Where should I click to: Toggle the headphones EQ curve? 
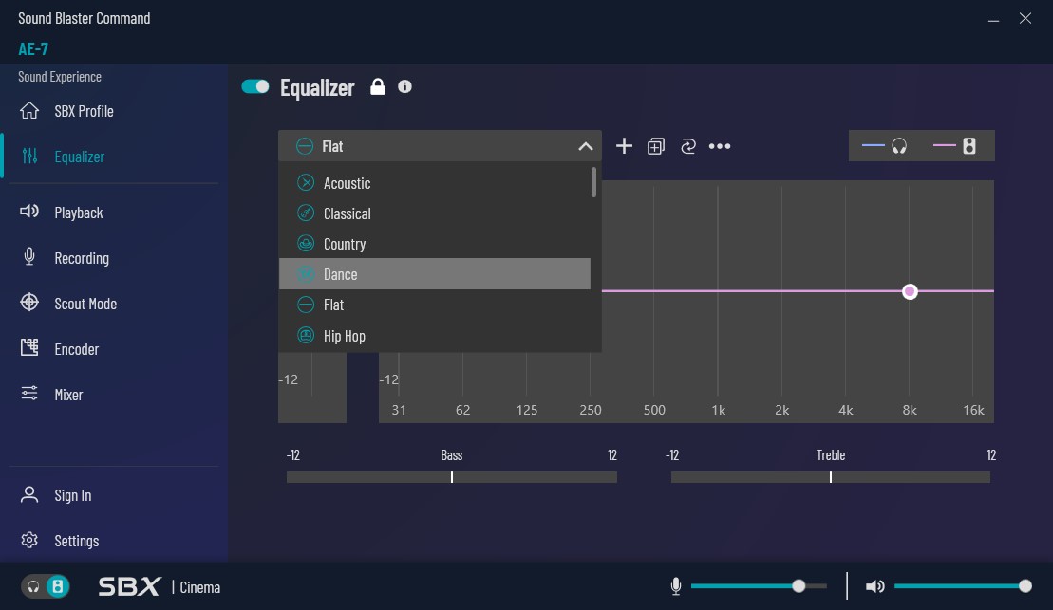[884, 145]
